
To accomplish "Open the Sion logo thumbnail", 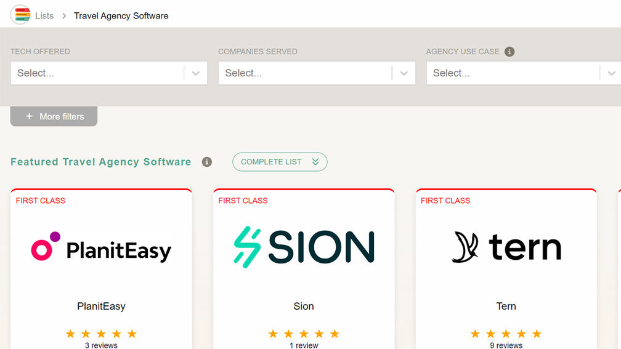I will [304, 247].
